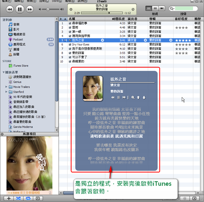Uncheck the 第一眼 track checkbox
Viewport: 204px width, 202px height.
click(70, 32)
